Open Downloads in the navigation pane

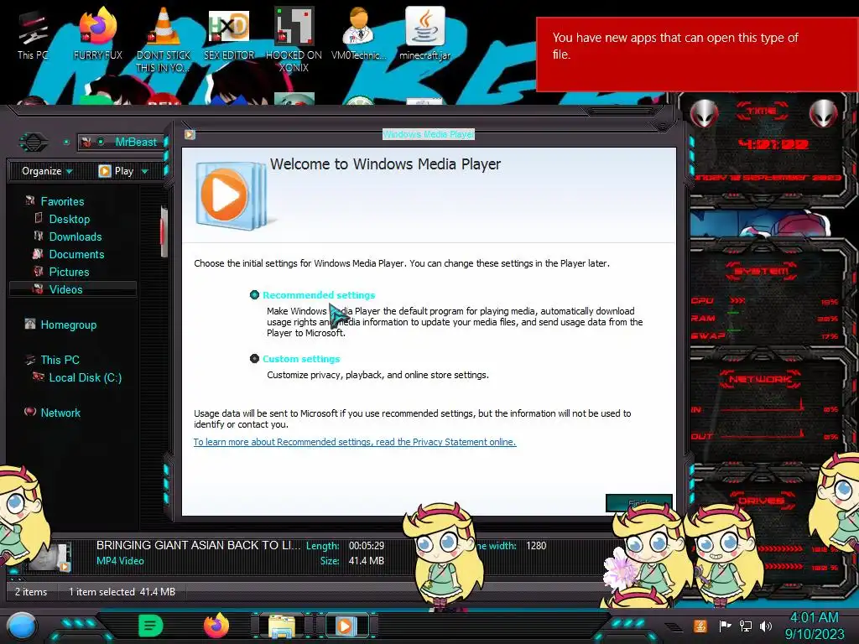click(75, 236)
